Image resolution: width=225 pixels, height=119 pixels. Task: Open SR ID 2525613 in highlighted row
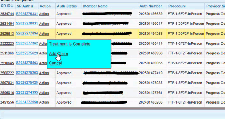(7, 34)
